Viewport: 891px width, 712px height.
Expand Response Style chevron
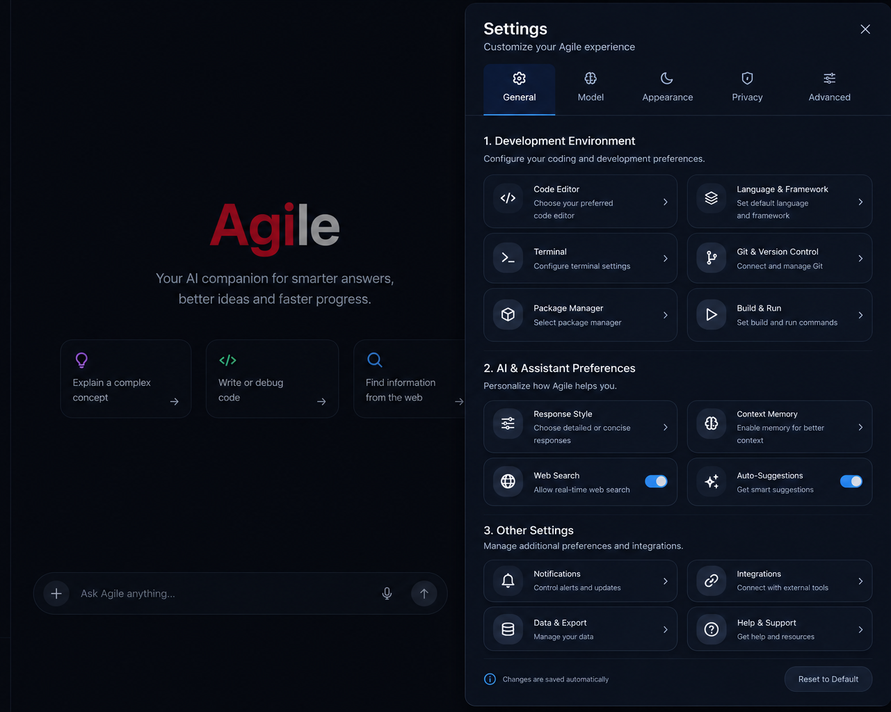(x=666, y=427)
